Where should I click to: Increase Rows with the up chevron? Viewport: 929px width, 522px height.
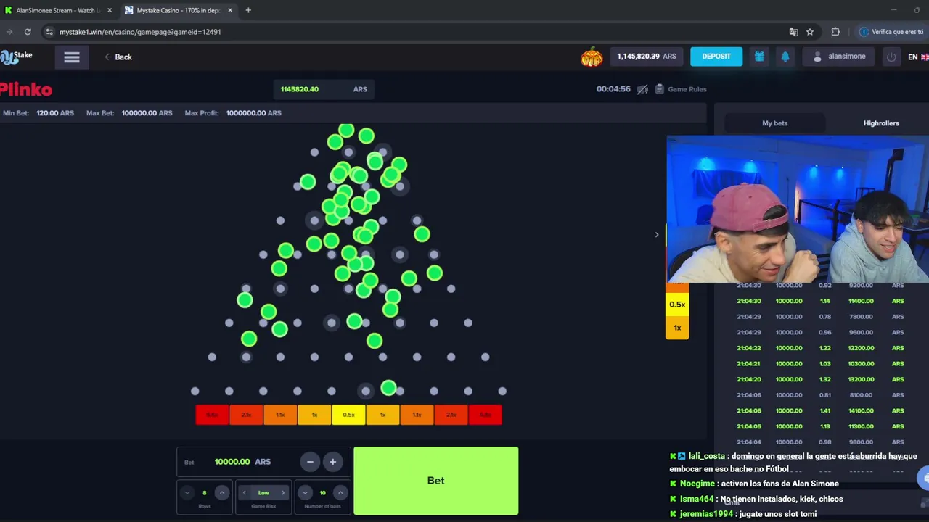pos(222,493)
